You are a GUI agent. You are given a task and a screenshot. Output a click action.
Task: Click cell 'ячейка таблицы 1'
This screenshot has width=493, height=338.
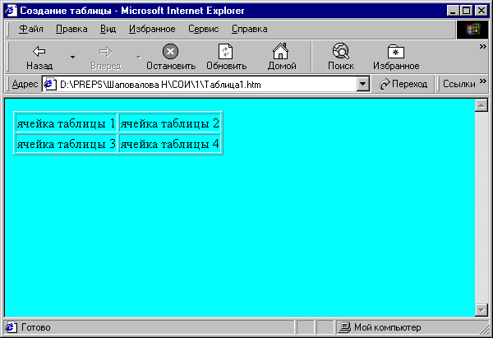pos(66,123)
